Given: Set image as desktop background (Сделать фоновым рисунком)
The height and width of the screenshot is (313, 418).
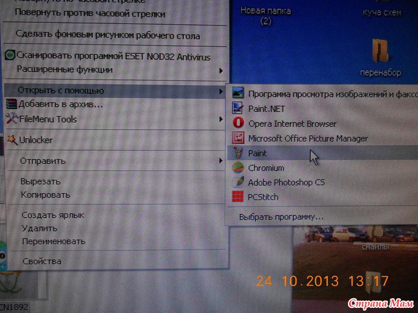Looking at the screenshot, I should click(108, 36).
